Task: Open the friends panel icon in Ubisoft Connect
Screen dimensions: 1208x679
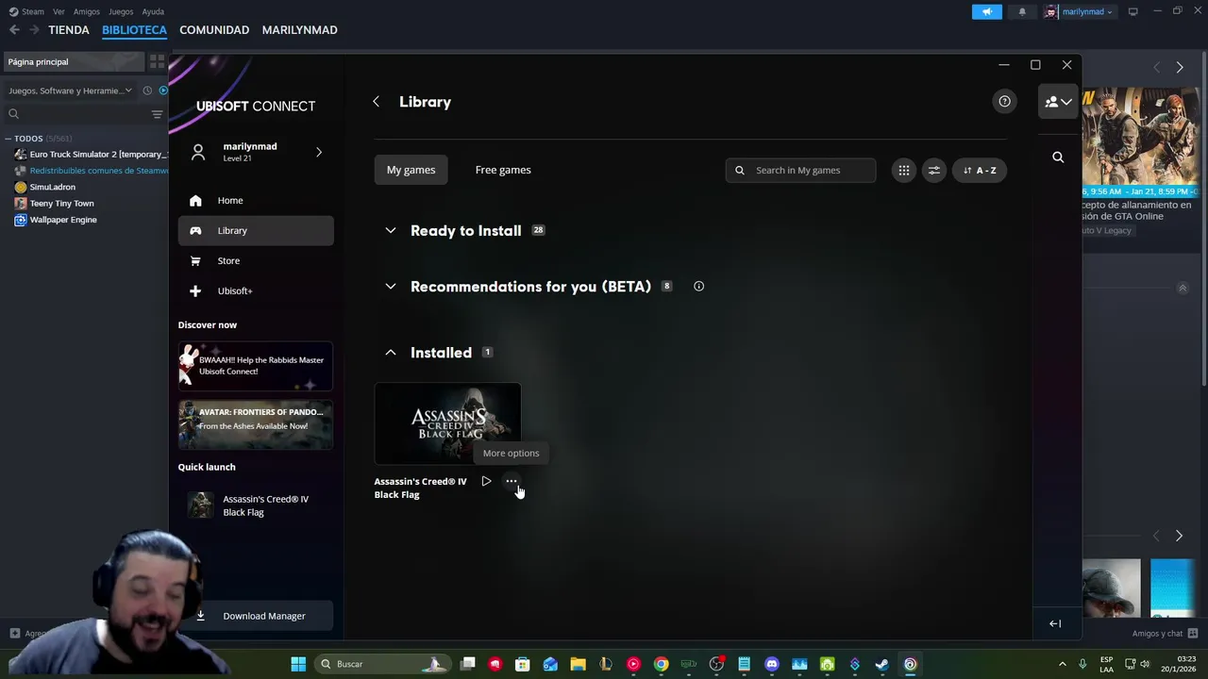Action: pyautogui.click(x=1058, y=102)
